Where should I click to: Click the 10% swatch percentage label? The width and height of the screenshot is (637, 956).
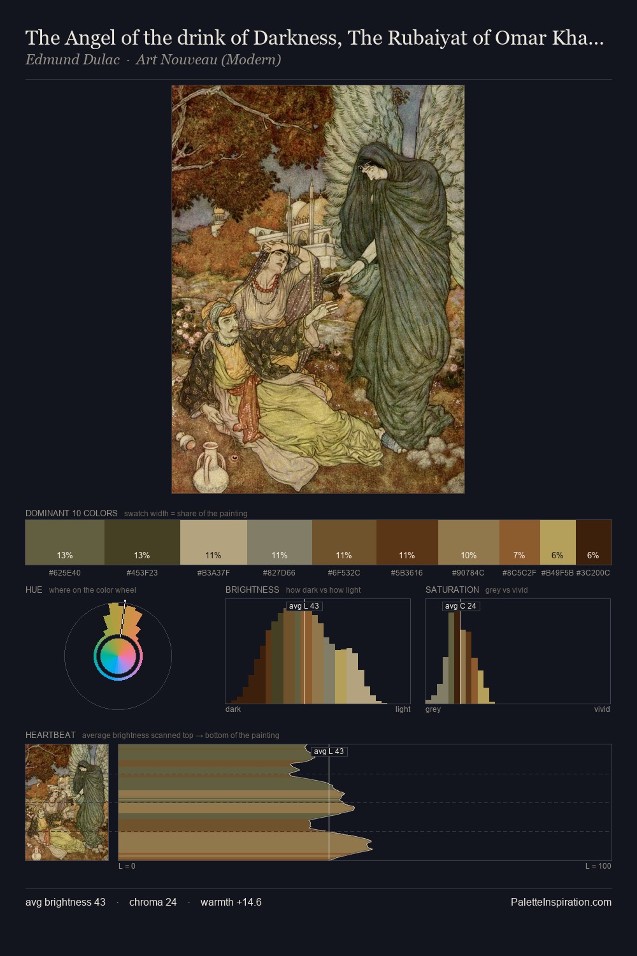(x=469, y=555)
